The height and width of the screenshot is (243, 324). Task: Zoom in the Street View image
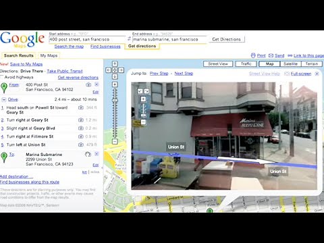[143, 99]
